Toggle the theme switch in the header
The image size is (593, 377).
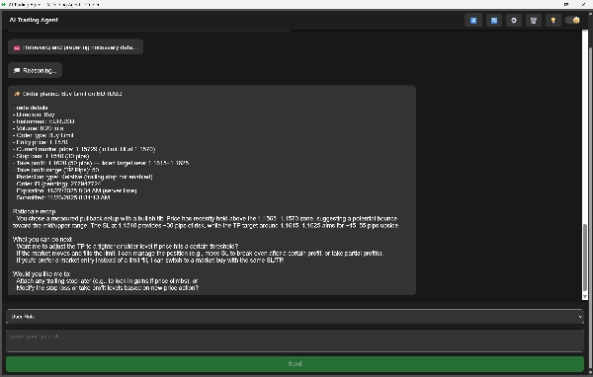[x=572, y=20]
